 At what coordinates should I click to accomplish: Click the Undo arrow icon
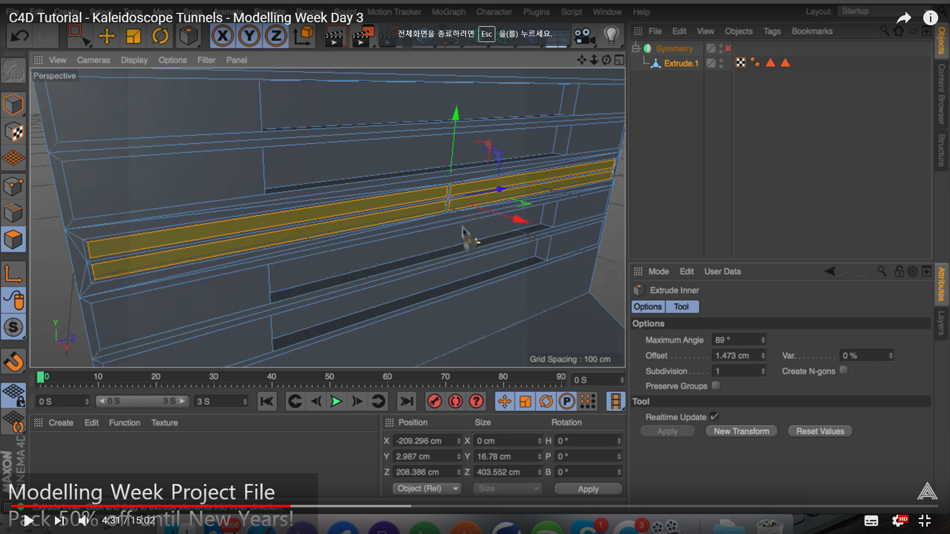20,36
